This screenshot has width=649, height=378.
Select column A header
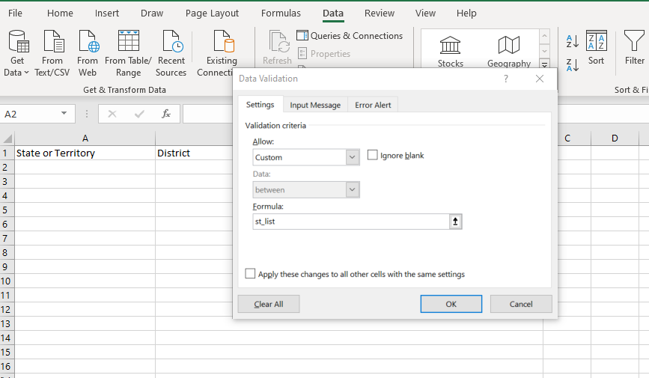point(85,138)
